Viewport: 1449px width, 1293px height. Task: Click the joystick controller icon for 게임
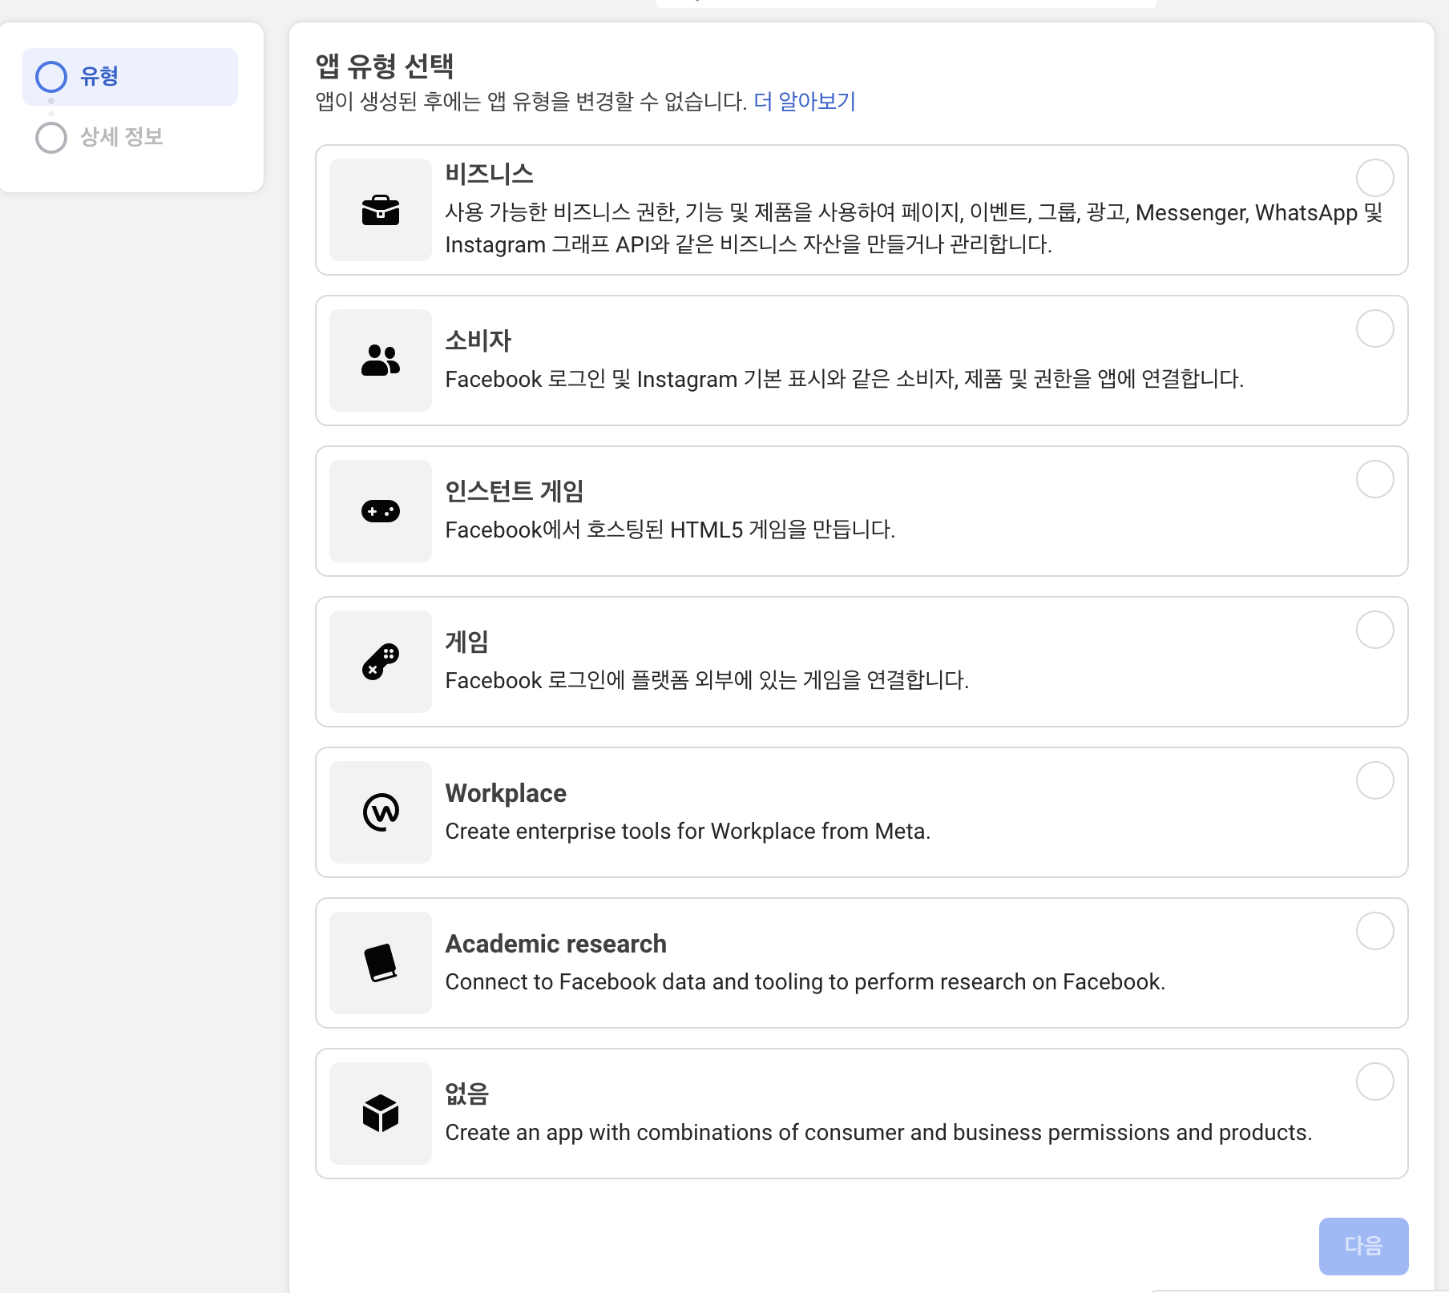[381, 662]
